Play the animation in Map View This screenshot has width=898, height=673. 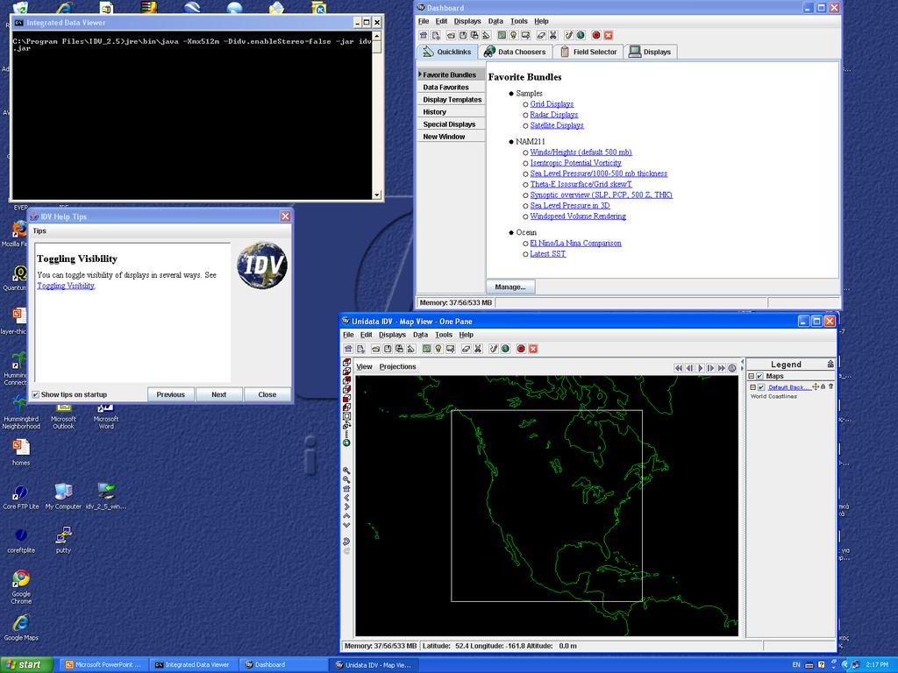(700, 368)
